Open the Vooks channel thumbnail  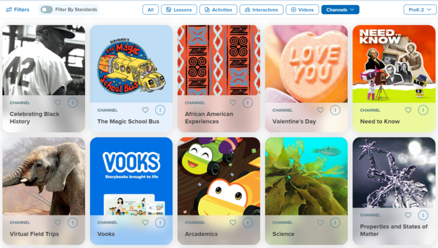pyautogui.click(x=131, y=176)
